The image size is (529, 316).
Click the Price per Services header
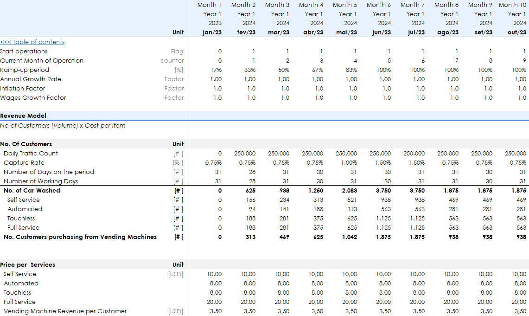[28, 264]
